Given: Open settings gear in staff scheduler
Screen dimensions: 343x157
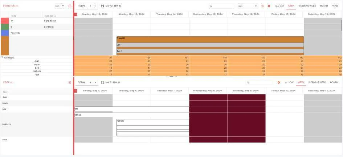Looking at the screenshot, I should [279, 82].
